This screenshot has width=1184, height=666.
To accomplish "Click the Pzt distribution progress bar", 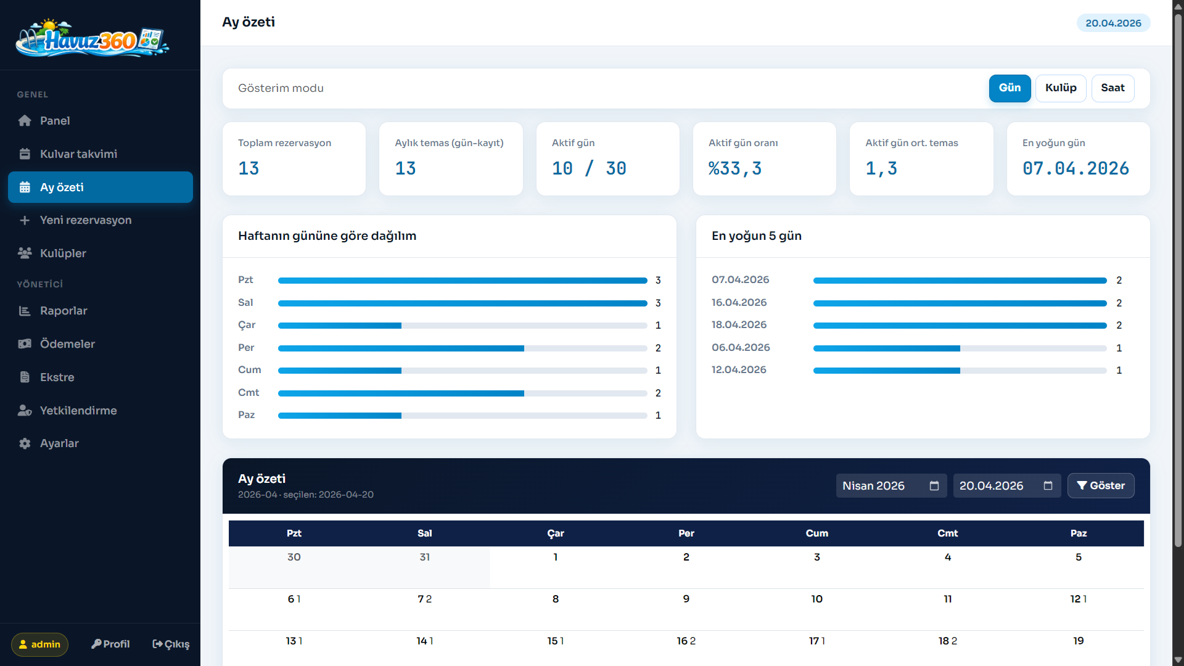I will (x=462, y=281).
